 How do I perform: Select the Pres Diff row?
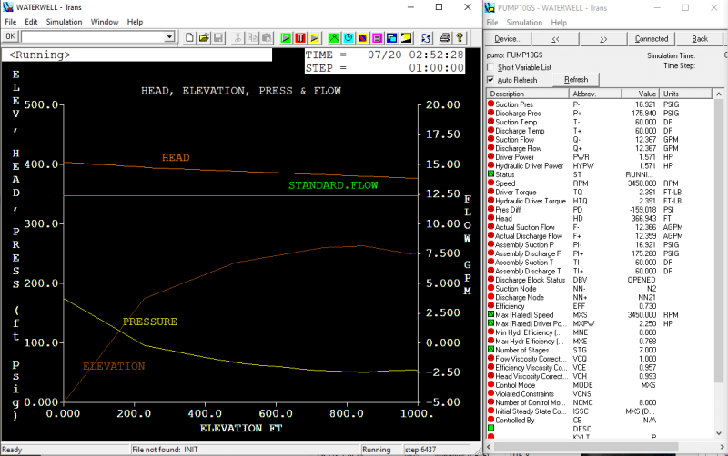pos(599,210)
